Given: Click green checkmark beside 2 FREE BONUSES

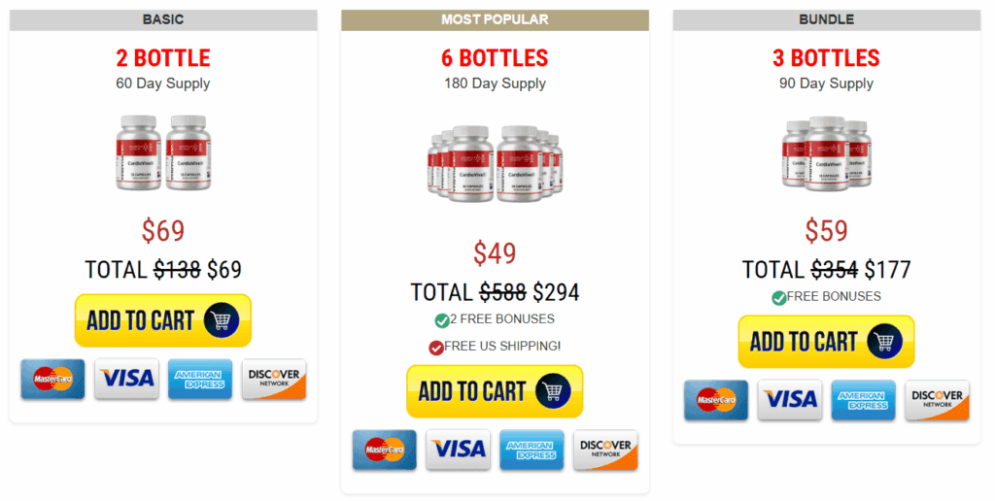Looking at the screenshot, I should click(x=442, y=320).
